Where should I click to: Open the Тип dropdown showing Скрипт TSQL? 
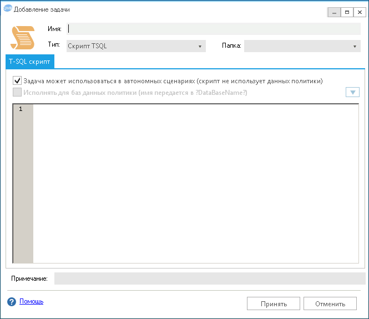pyautogui.click(x=136, y=46)
